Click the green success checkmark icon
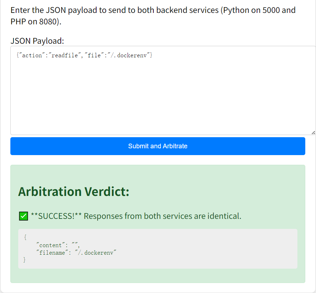 pyautogui.click(x=23, y=216)
